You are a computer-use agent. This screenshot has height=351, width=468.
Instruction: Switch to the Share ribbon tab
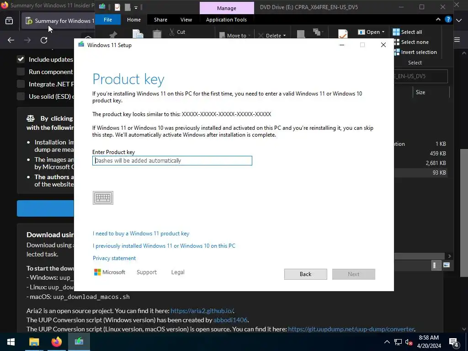click(160, 20)
